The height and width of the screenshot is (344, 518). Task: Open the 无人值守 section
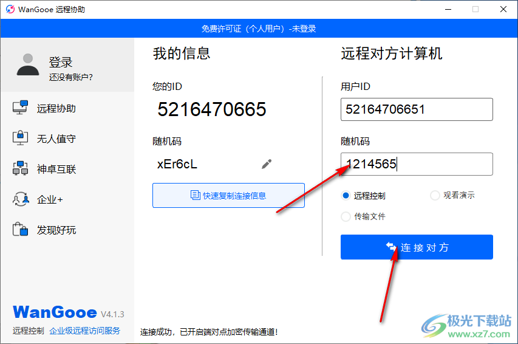56,139
